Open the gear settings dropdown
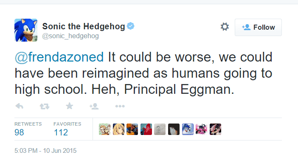 (x=225, y=27)
